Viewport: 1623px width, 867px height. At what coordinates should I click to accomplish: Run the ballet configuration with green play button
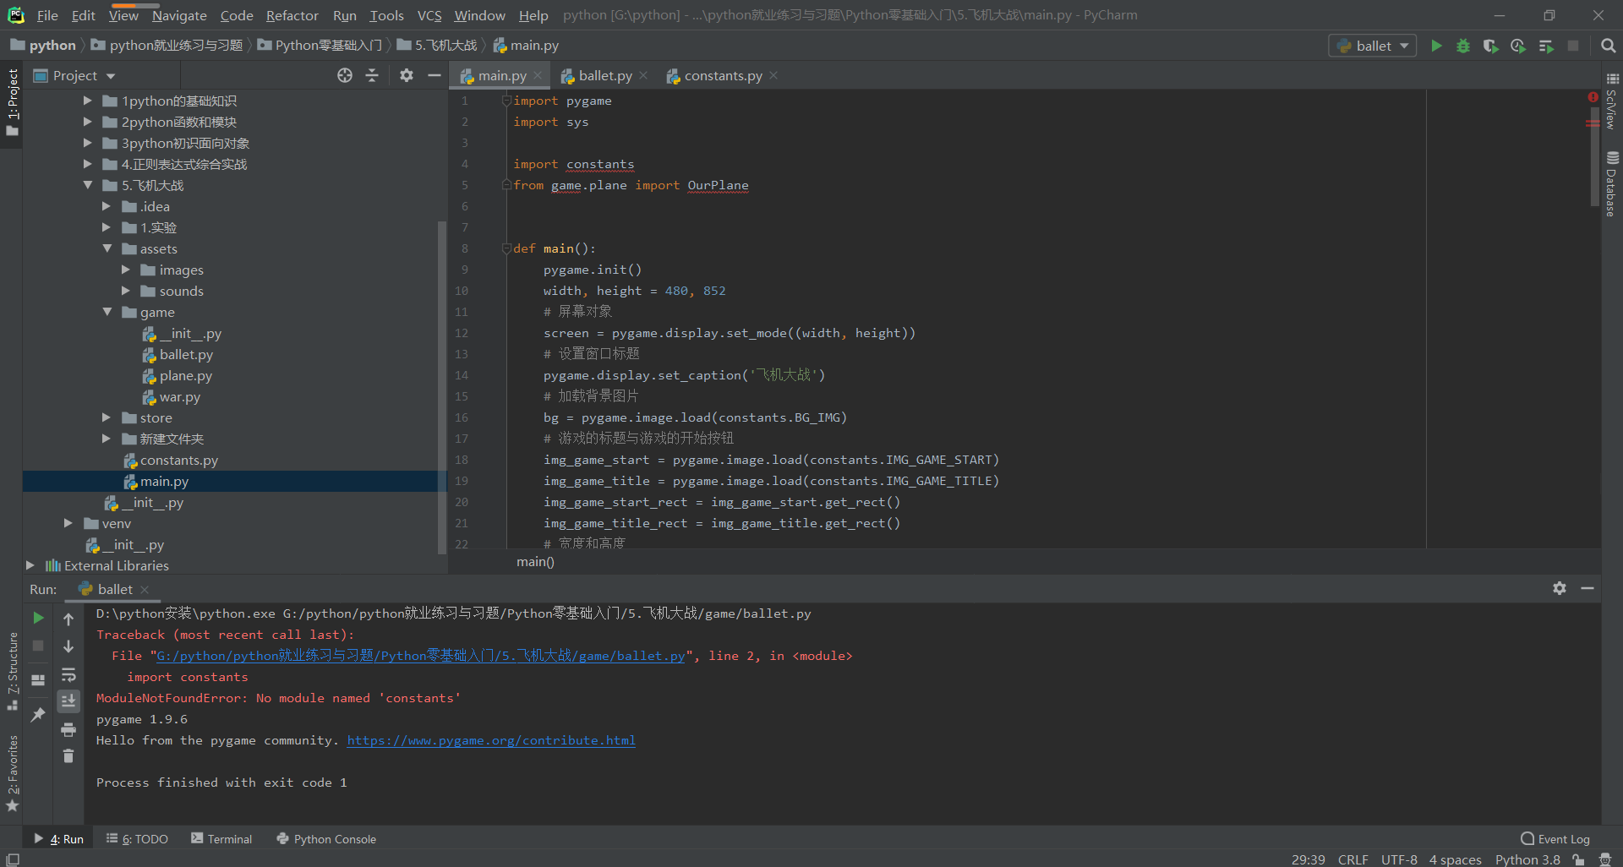1435,46
